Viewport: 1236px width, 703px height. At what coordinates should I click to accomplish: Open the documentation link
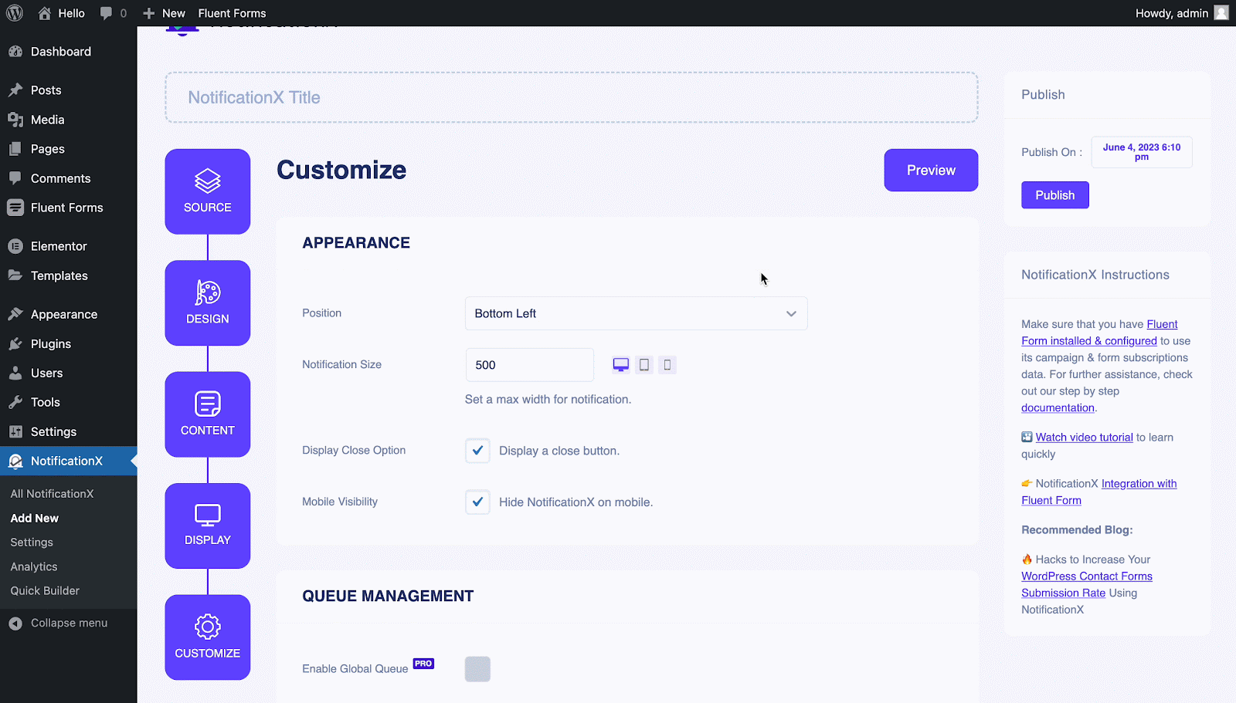(1058, 407)
